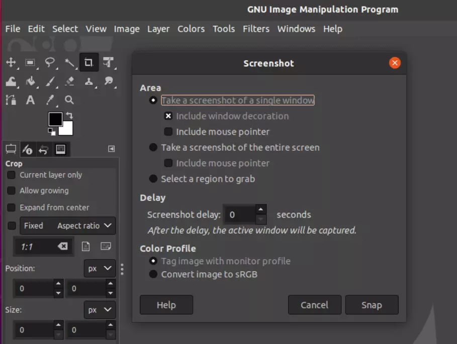Clear the 1:1 aspect ratio entry
The width and height of the screenshot is (457, 344).
pyautogui.click(x=62, y=246)
